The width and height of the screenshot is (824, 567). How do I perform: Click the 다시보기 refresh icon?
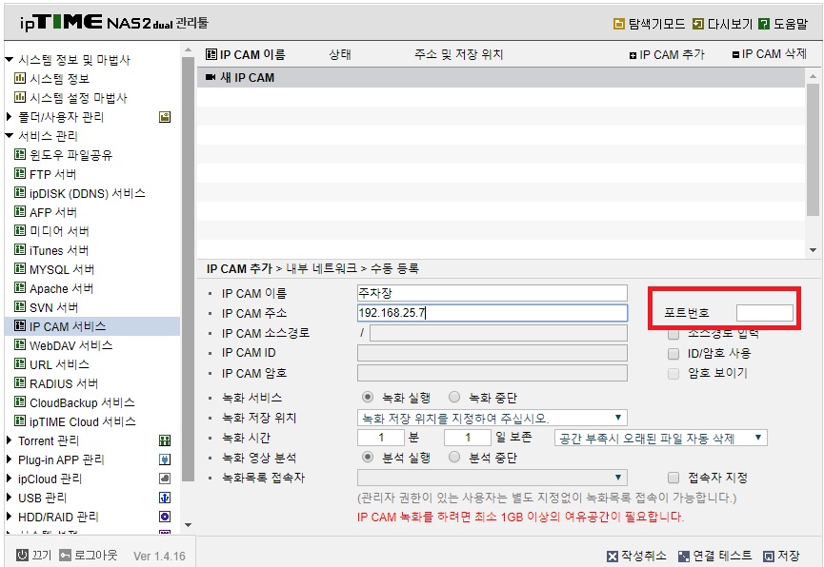[698, 24]
